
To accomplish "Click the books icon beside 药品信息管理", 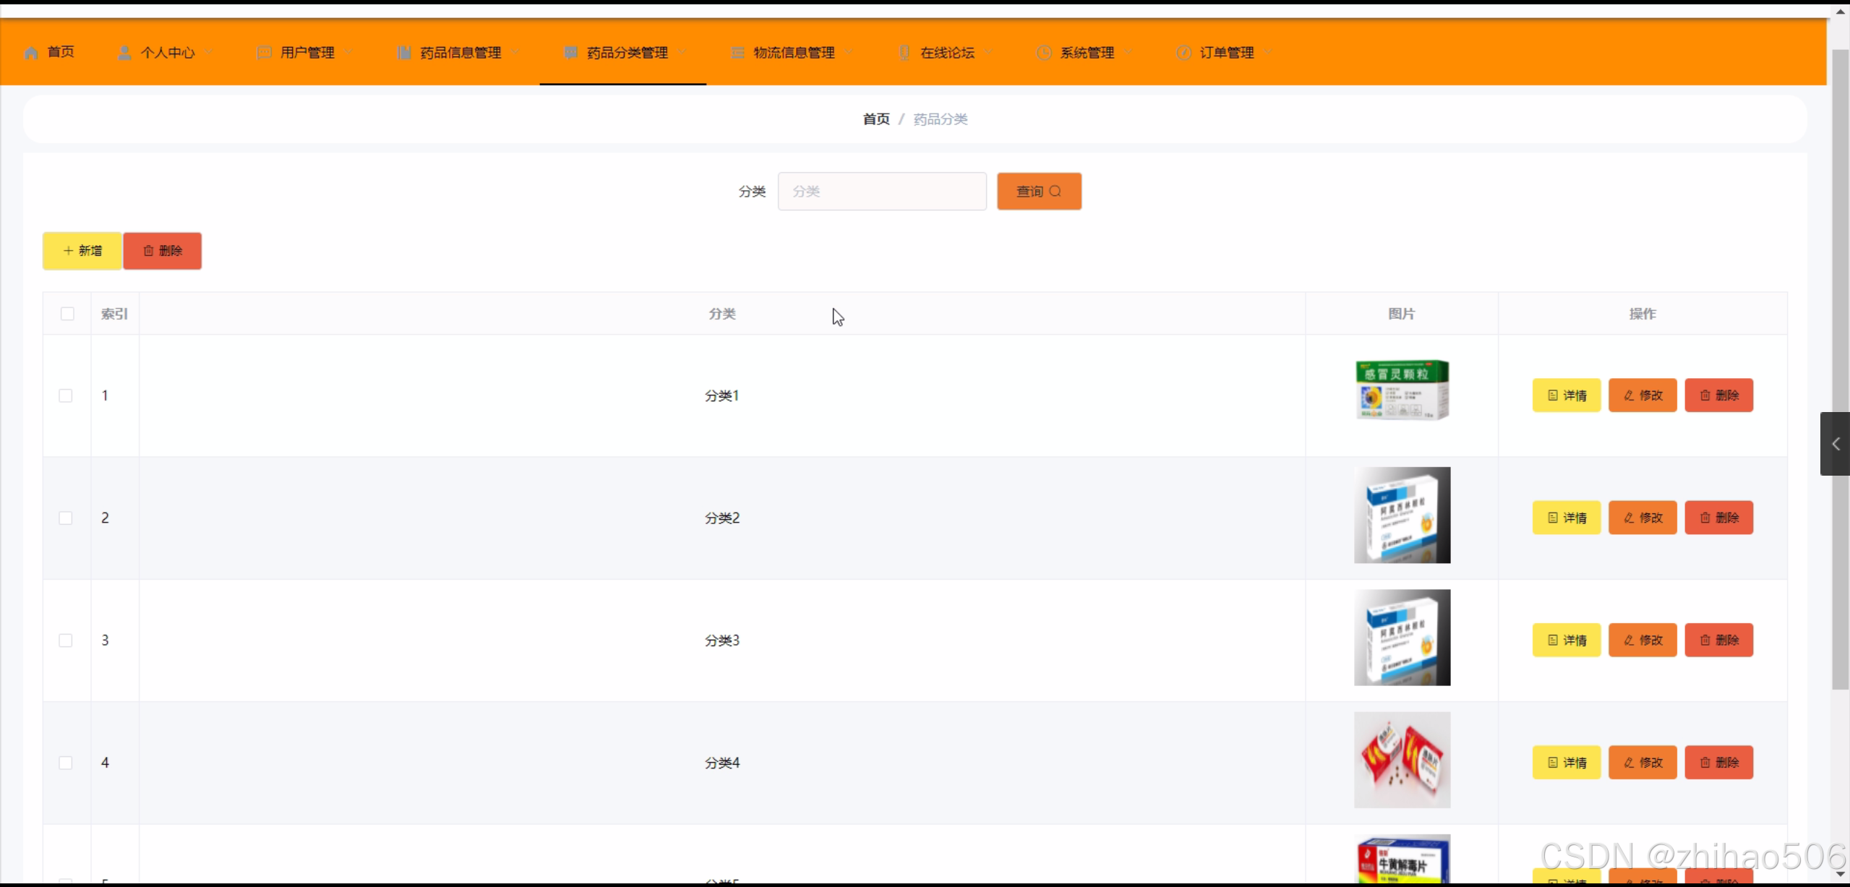I will (404, 53).
